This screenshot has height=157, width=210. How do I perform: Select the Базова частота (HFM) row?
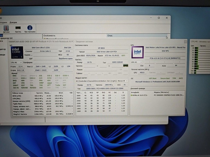tap(42, 101)
